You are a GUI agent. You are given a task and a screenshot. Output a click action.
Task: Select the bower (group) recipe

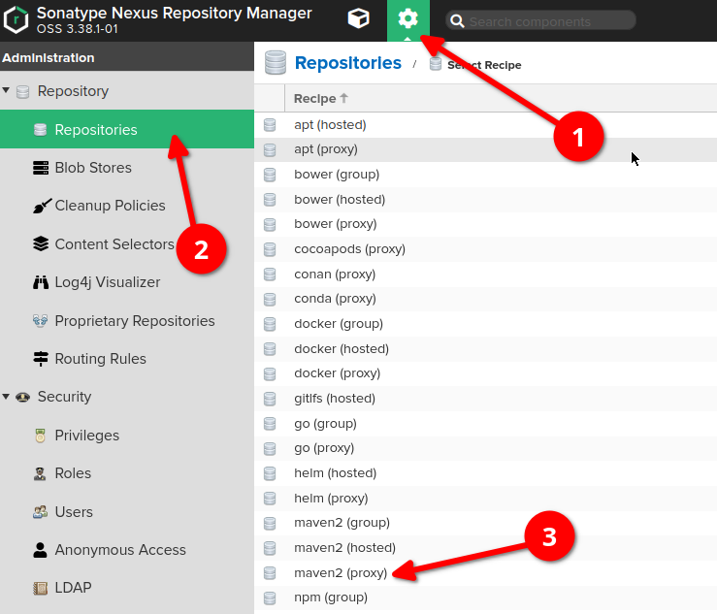486,175
